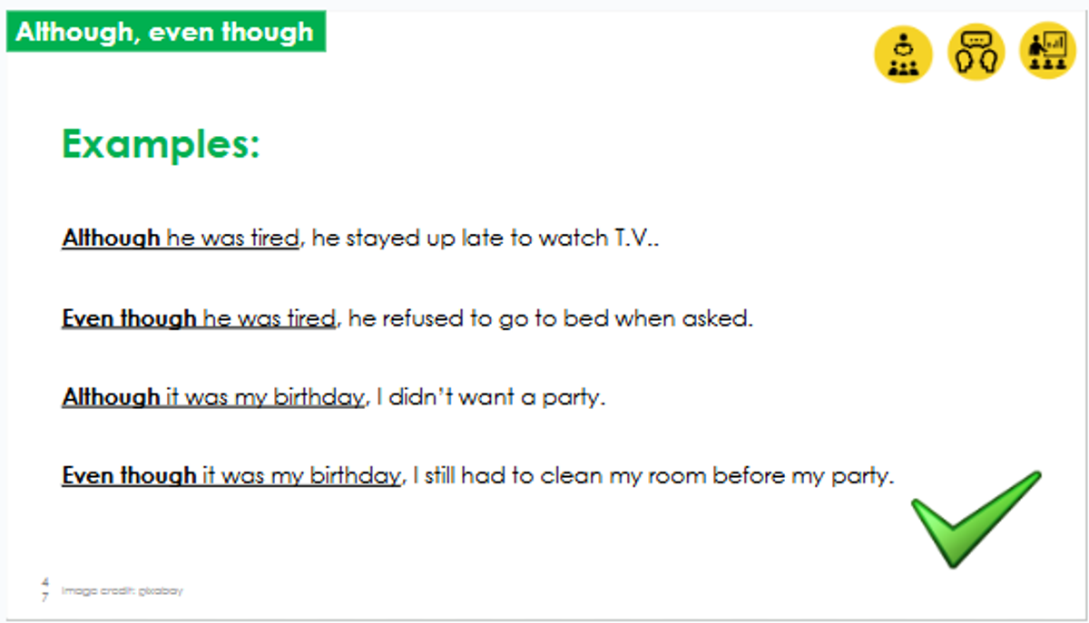This screenshot has height=623, width=1089.
Task: Click 'Even though he was tired' clause
Action: coord(199,318)
